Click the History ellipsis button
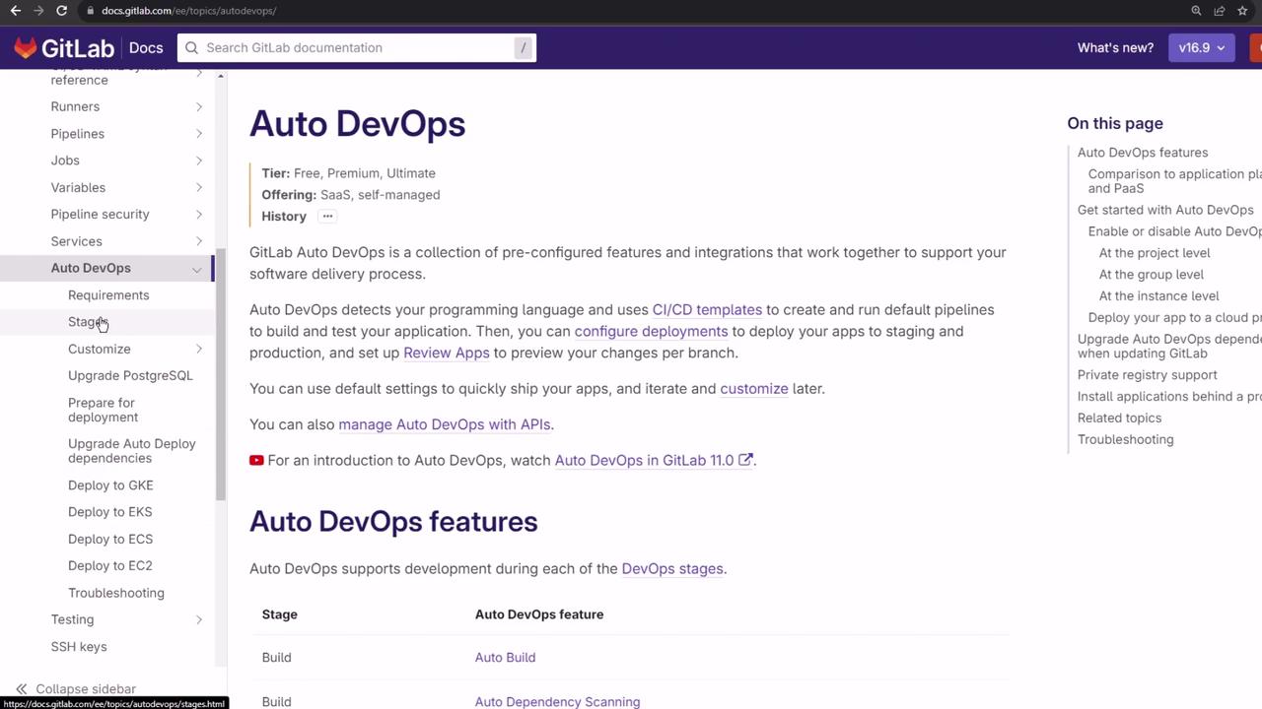Screen dimensions: 1262x709 (x=327, y=217)
